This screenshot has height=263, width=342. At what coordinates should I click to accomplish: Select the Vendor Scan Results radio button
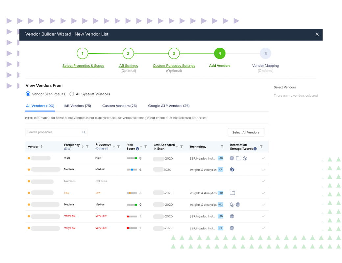click(x=28, y=94)
